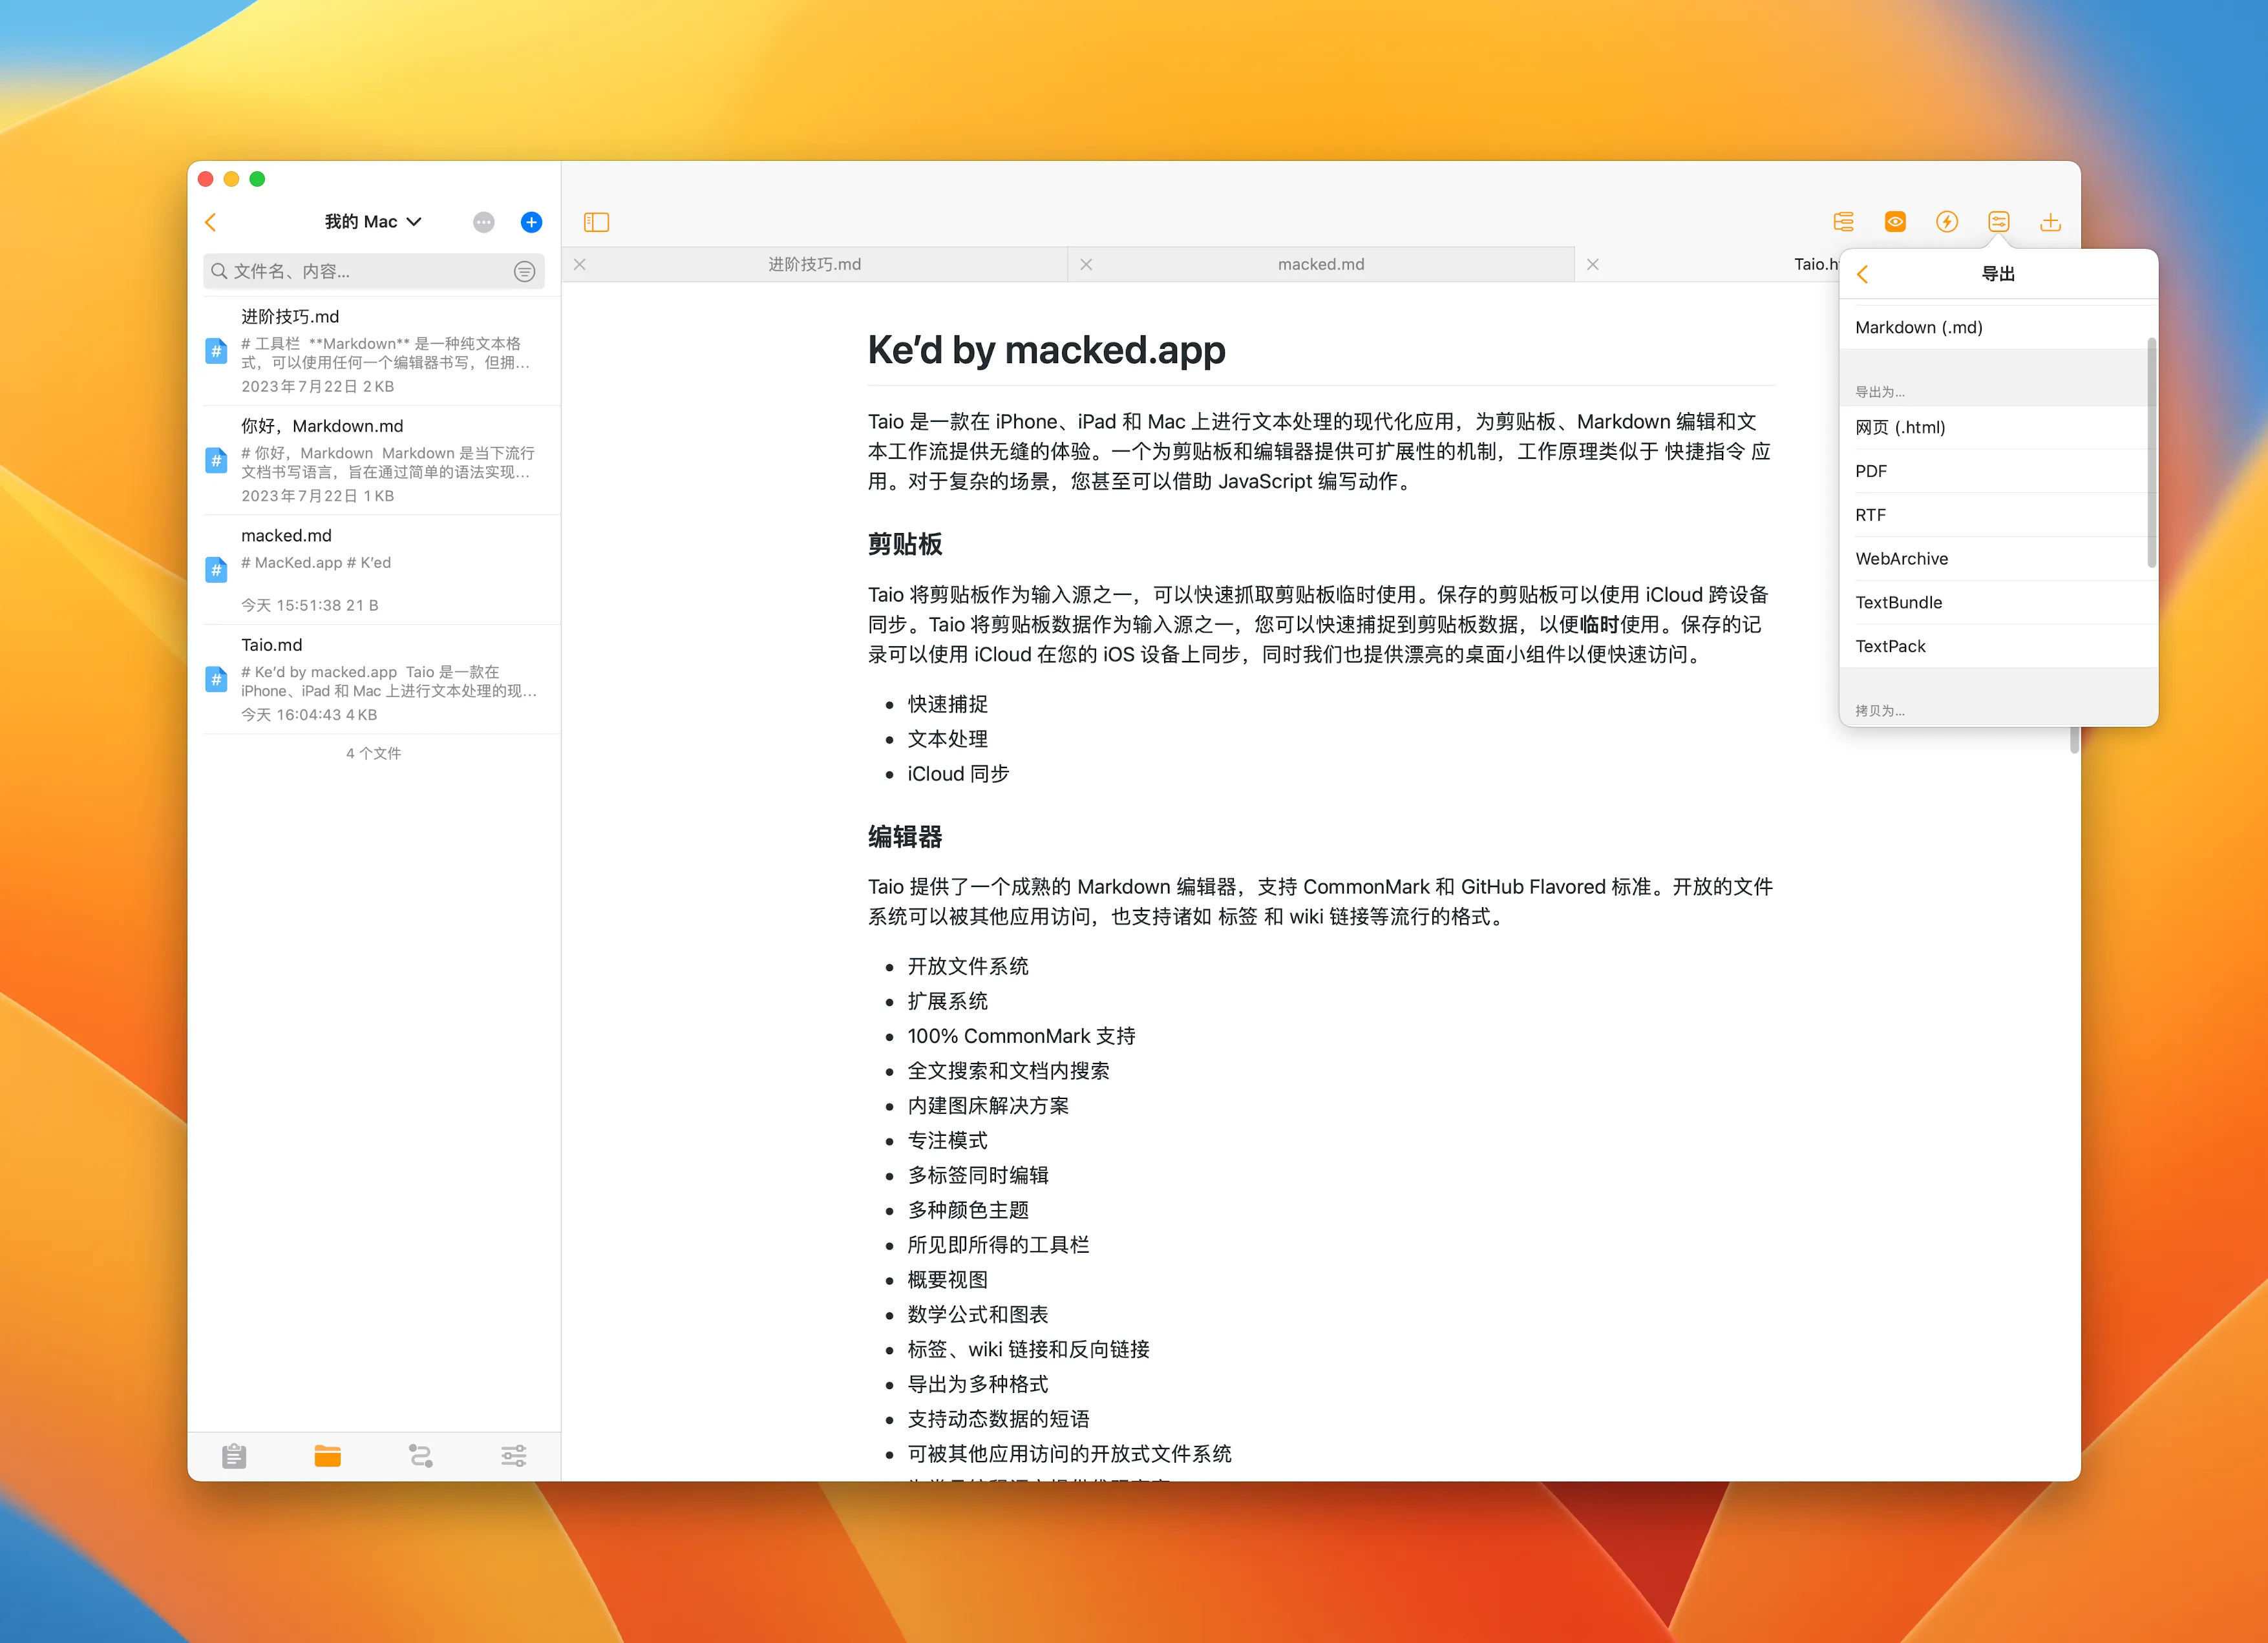
Task: Open the quick actions lightning icon
Action: [1947, 222]
